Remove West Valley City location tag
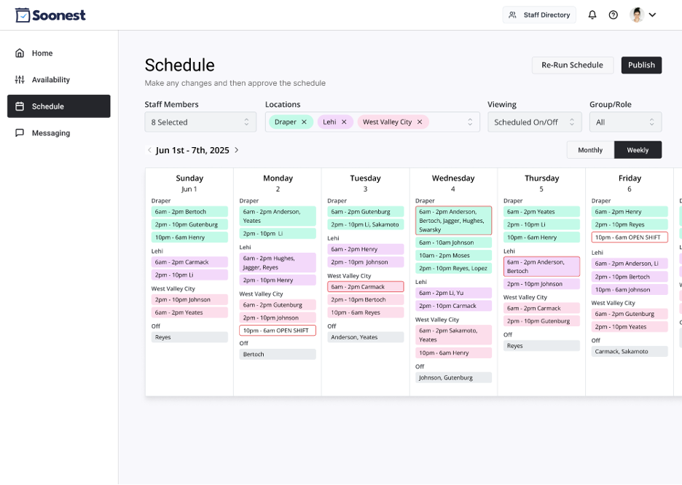Image resolution: width=682 pixels, height=485 pixels. click(x=419, y=122)
